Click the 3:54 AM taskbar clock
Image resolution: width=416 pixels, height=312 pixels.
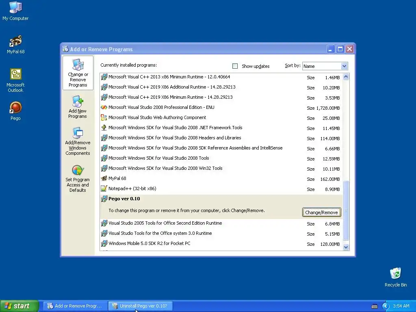tap(401, 306)
